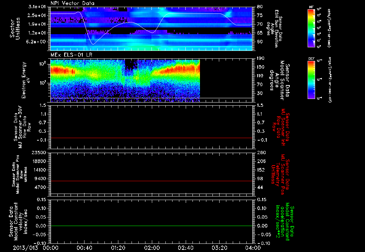This screenshot has width=365, height=252.
Task: Click the "Model Scanner Pos Raw unitless" label
Action: [19, 174]
